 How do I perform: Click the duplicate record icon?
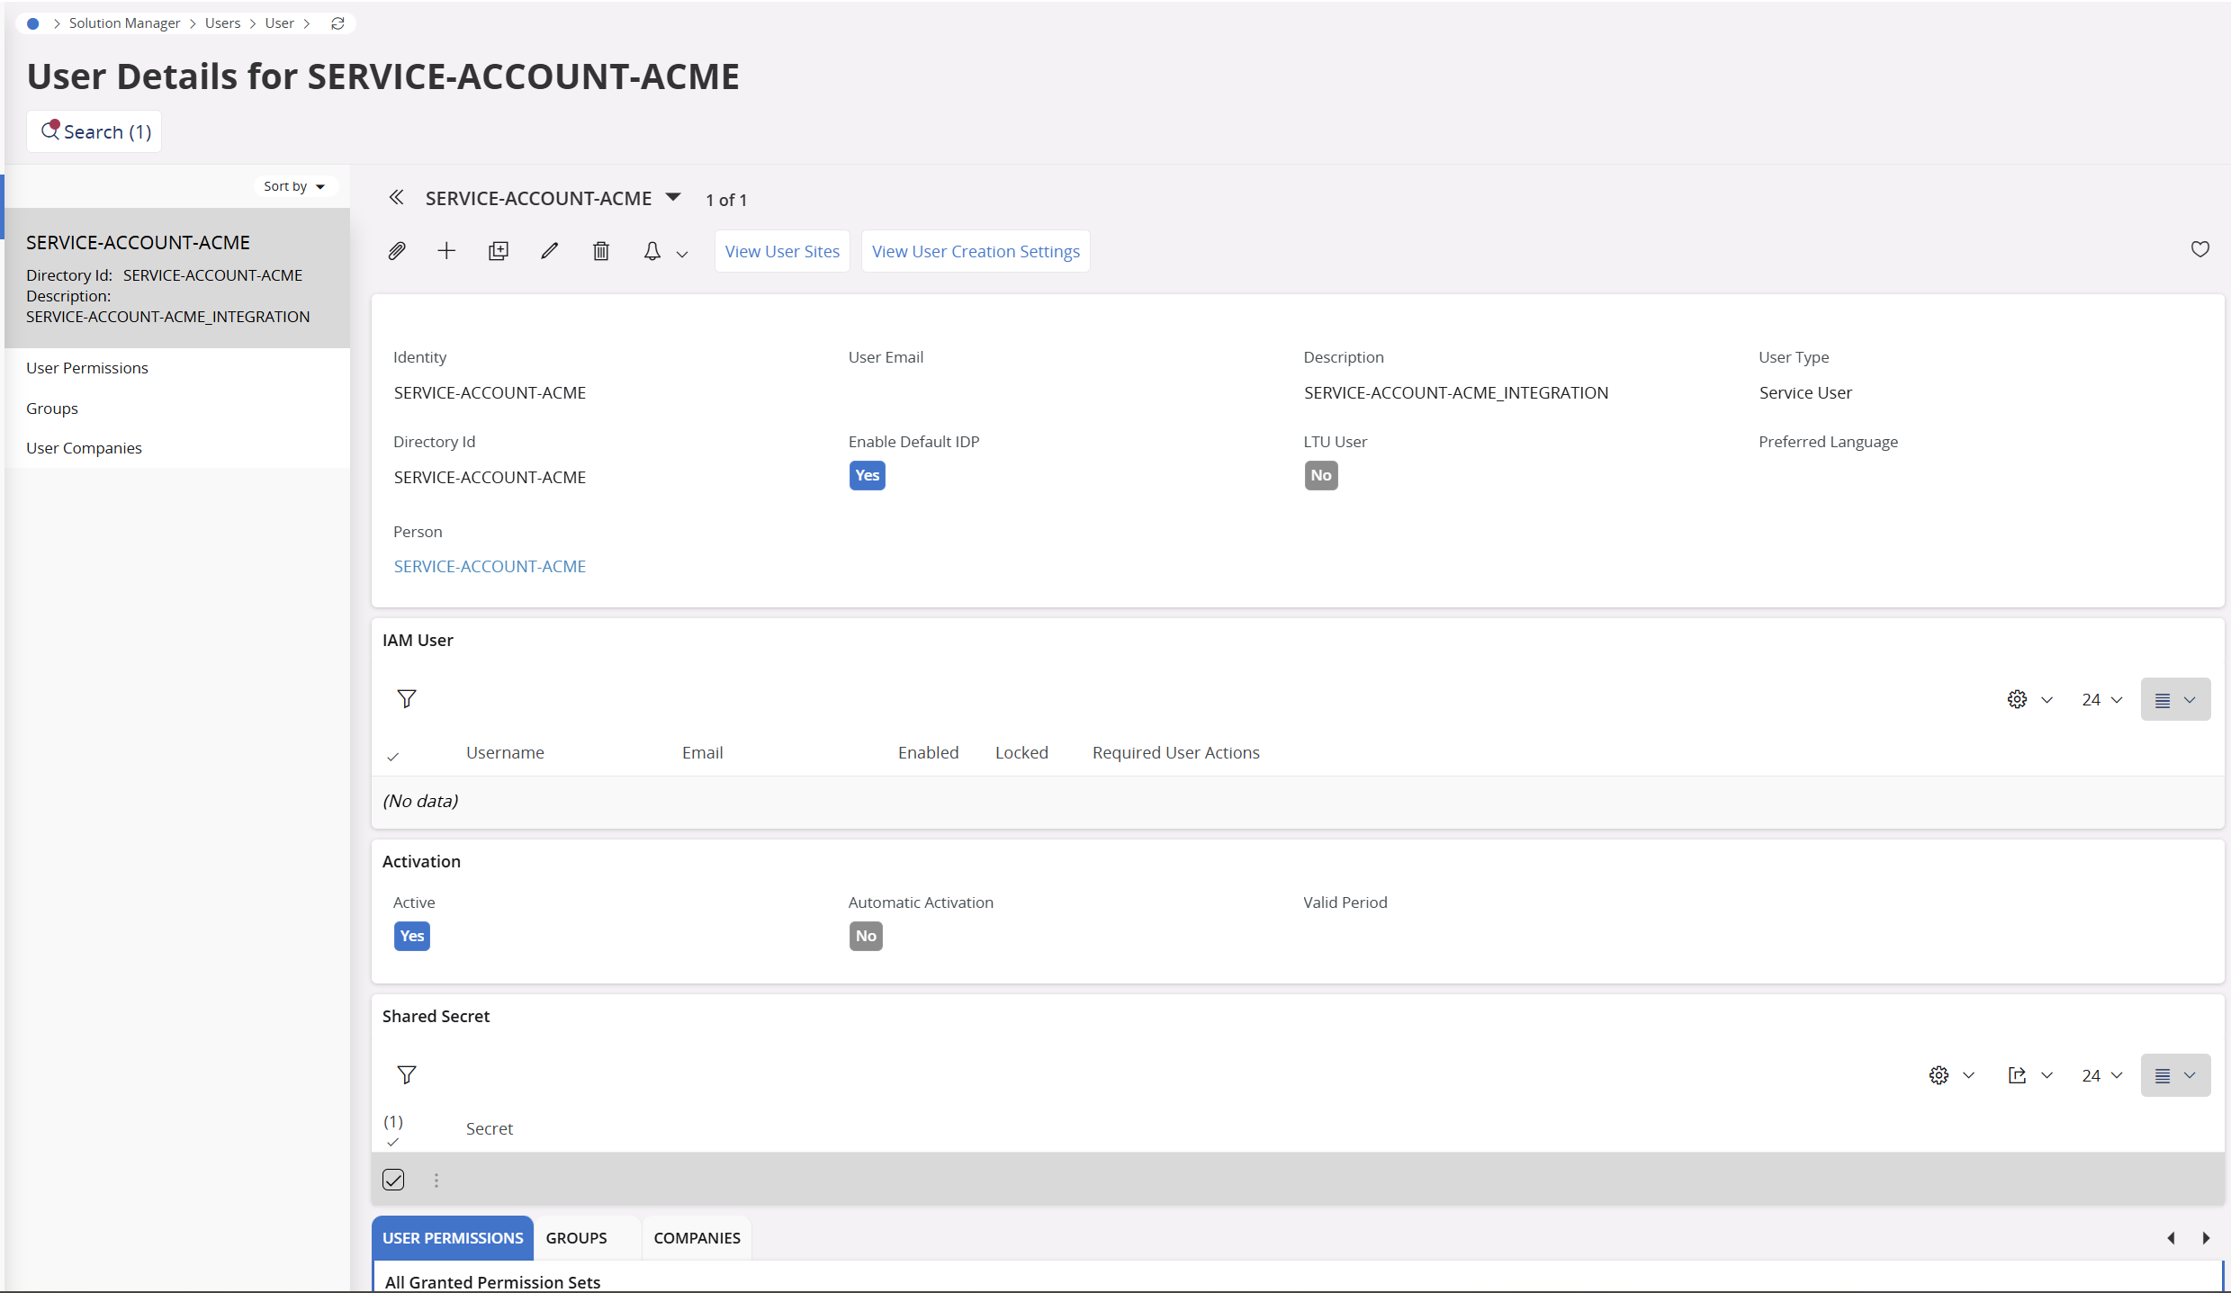(498, 251)
